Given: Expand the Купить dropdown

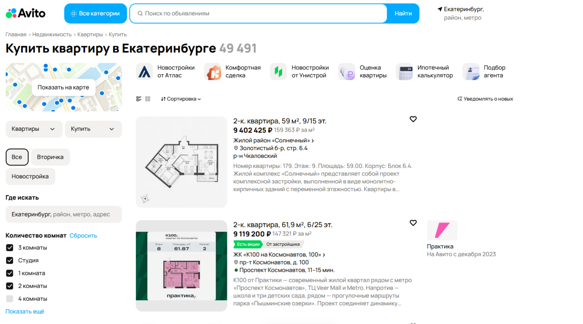Looking at the screenshot, I should click(x=93, y=129).
